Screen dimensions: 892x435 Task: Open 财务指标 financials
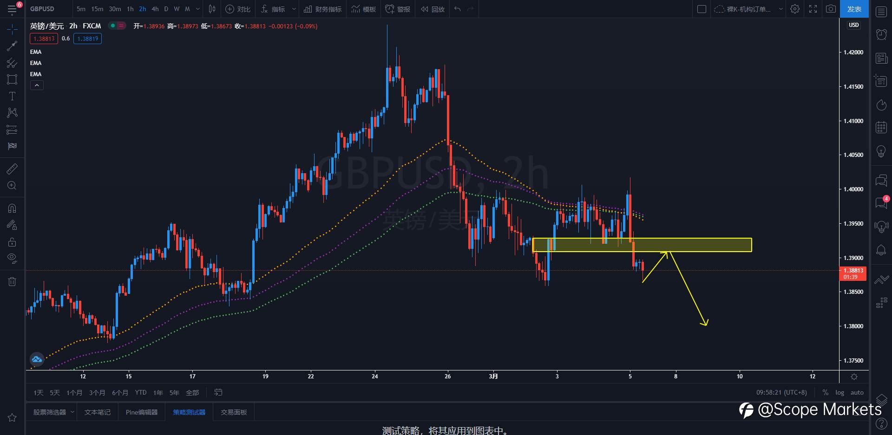coord(322,9)
